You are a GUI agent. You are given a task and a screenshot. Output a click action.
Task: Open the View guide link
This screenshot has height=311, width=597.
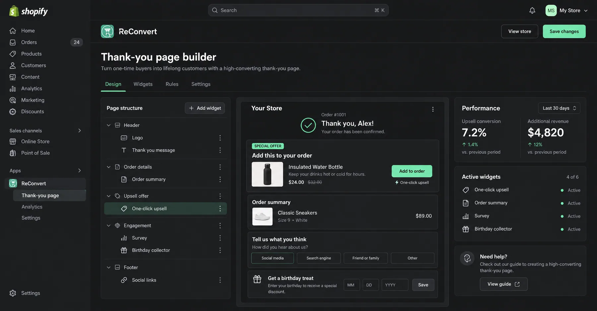pyautogui.click(x=504, y=284)
